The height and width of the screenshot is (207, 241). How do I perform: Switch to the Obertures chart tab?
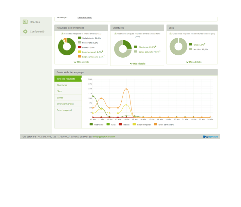(x=68, y=85)
